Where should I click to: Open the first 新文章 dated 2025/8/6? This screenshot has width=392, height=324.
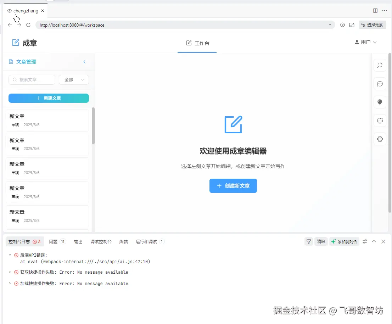(x=47, y=121)
